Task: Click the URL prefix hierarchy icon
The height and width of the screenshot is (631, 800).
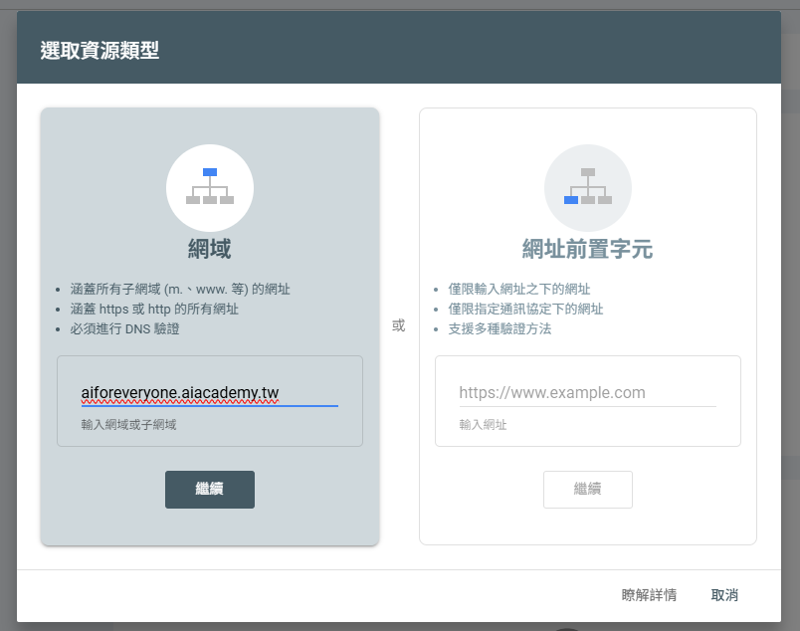Action: tap(587, 187)
